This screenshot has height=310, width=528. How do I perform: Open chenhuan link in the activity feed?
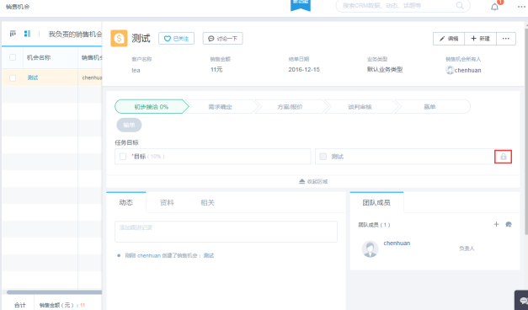149,255
